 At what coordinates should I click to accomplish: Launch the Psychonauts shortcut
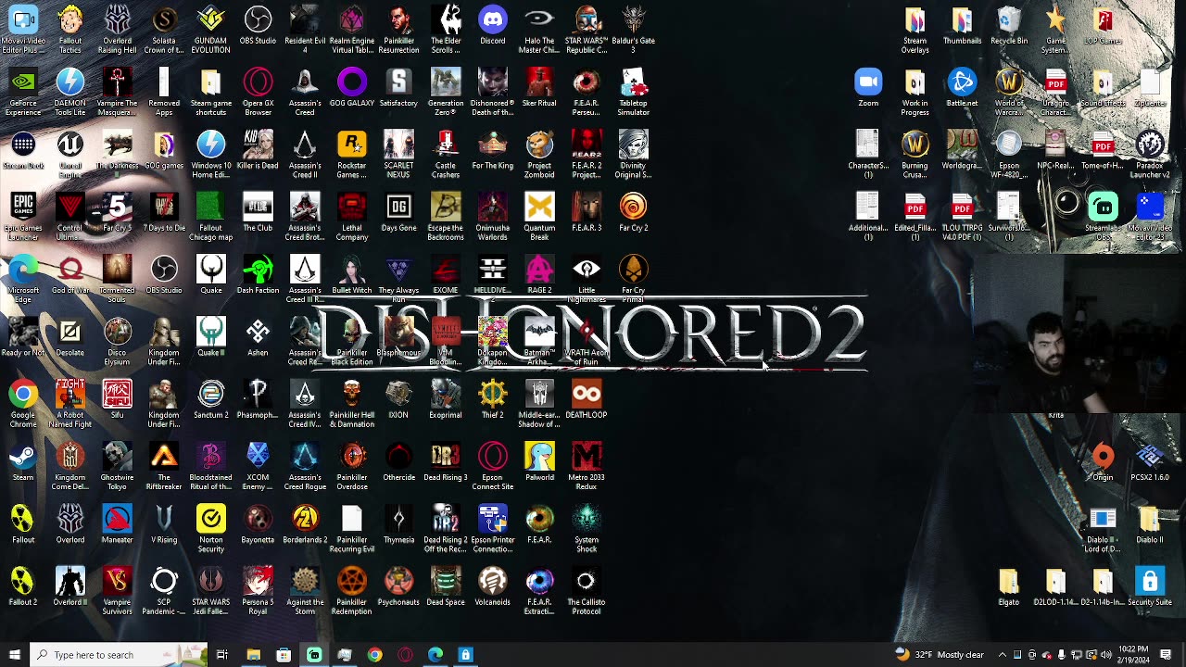pos(398,585)
